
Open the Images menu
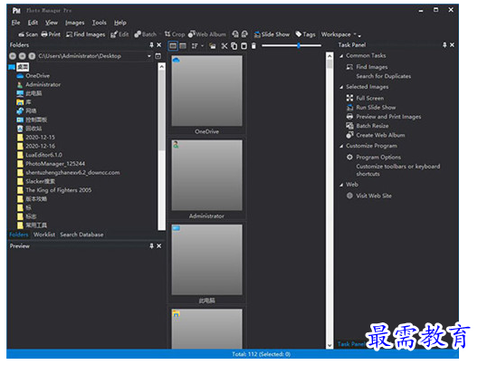pos(74,23)
